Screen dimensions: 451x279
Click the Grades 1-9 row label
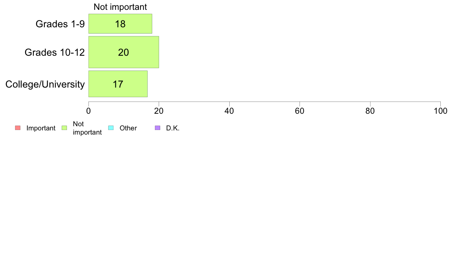point(60,24)
